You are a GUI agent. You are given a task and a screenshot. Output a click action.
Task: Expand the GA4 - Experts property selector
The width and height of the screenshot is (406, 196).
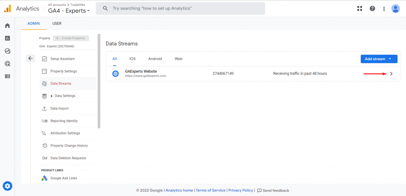pos(69,11)
